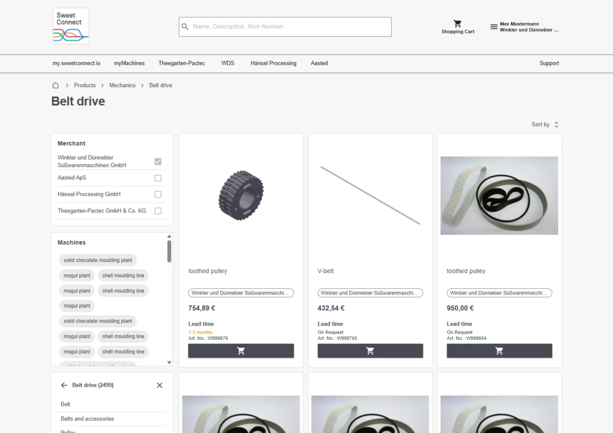Viewport: 613px width, 433px height.
Task: Click merchant tag above 754,89 € price
Action: 241,293
